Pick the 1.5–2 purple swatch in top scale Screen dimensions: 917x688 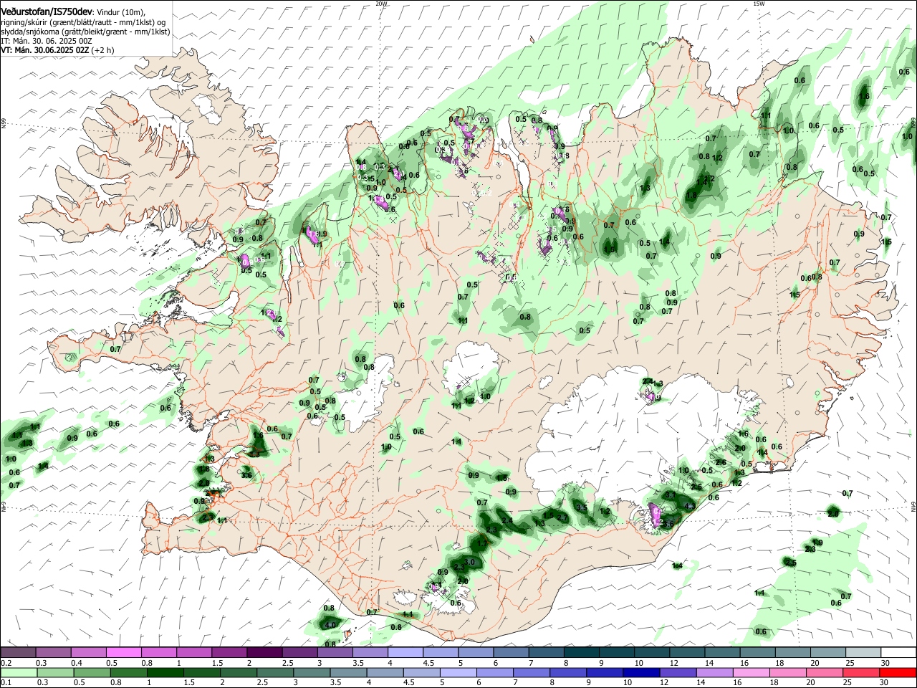point(229,652)
